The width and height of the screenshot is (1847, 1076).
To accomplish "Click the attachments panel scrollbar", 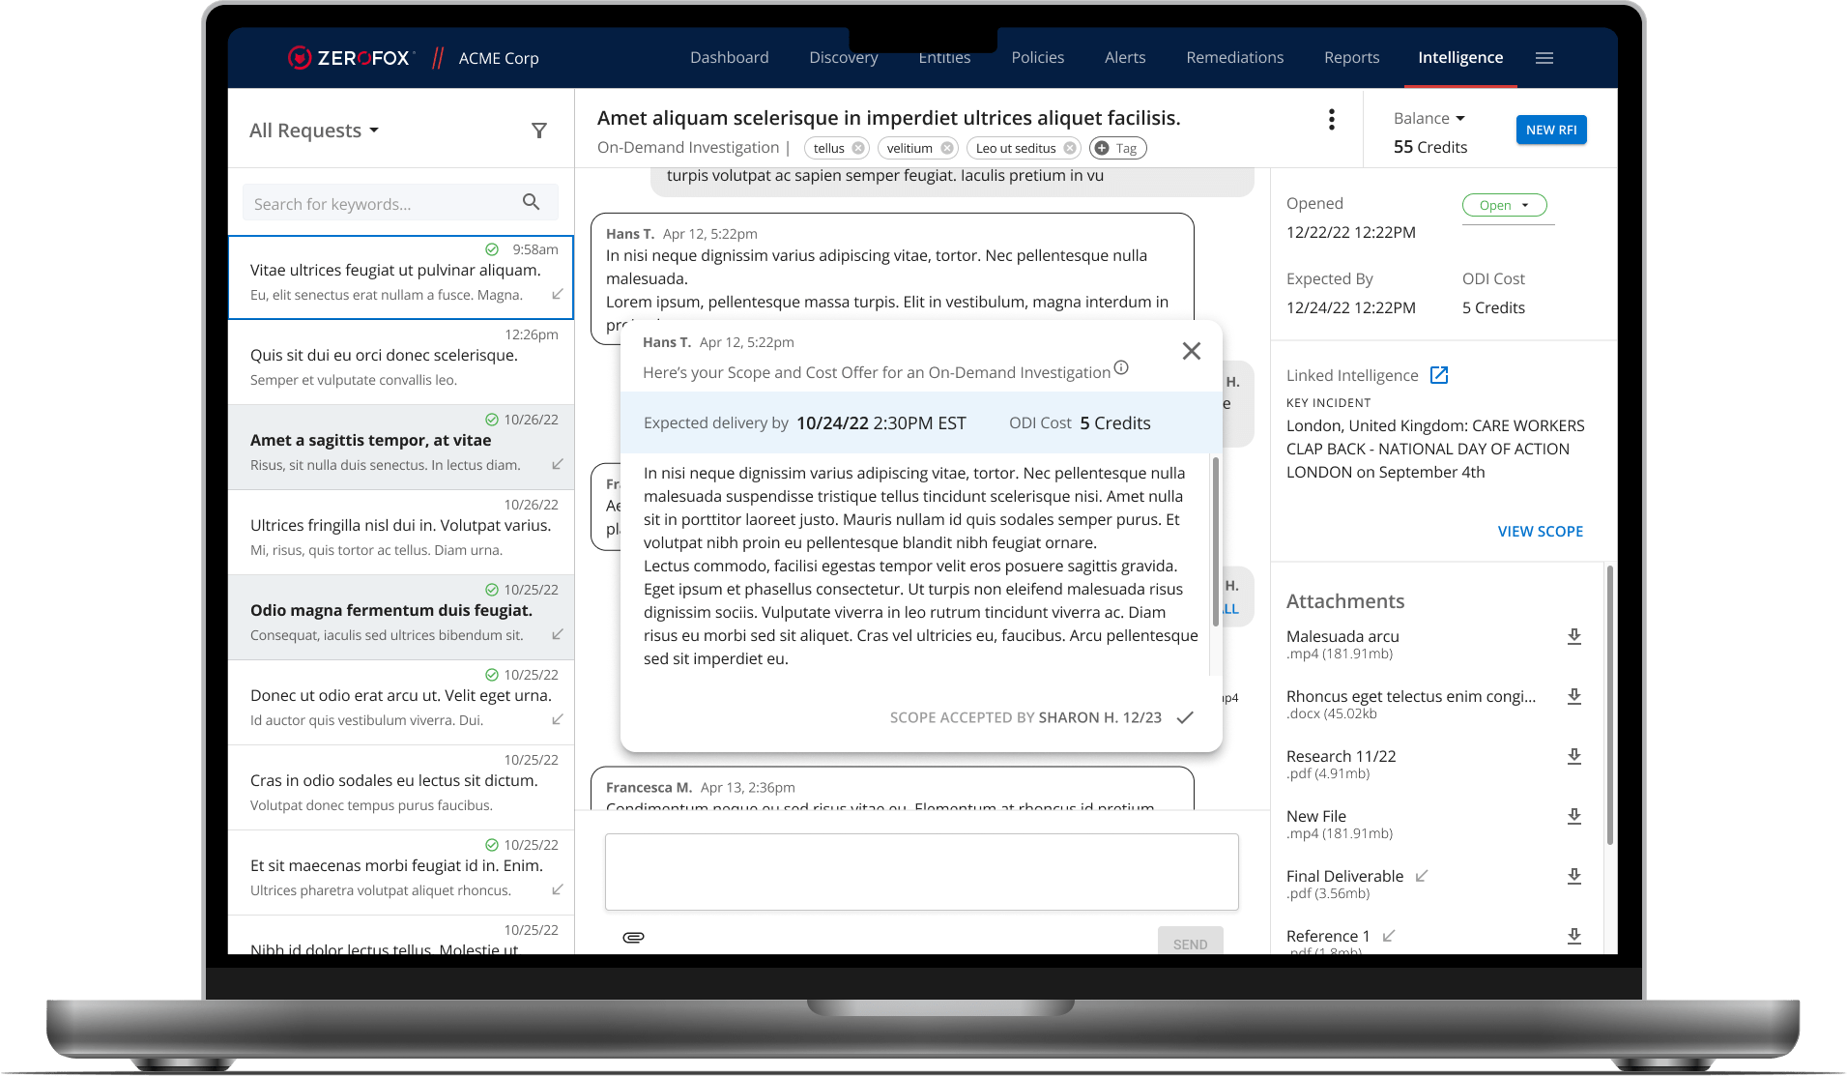I will (1608, 706).
